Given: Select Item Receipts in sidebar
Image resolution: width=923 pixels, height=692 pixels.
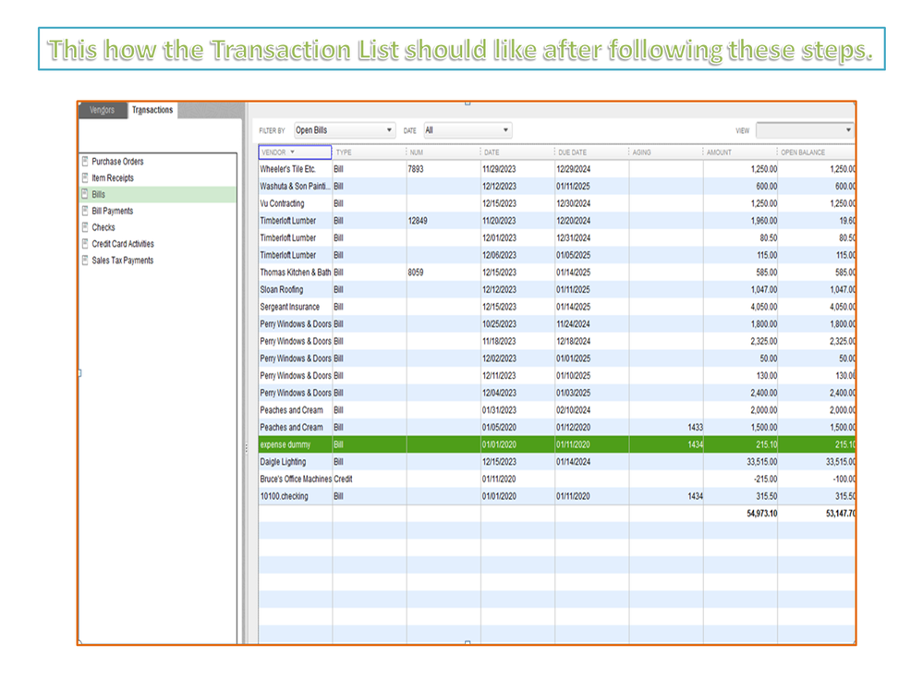Looking at the screenshot, I should (113, 177).
